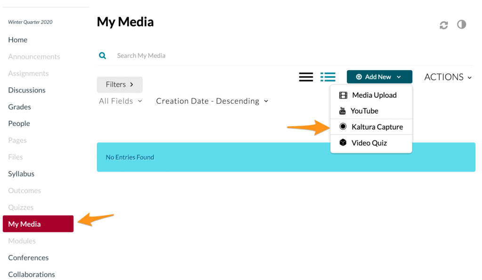This screenshot has width=482, height=280.
Task: Open Discussions in course navigation
Action: (x=27, y=90)
